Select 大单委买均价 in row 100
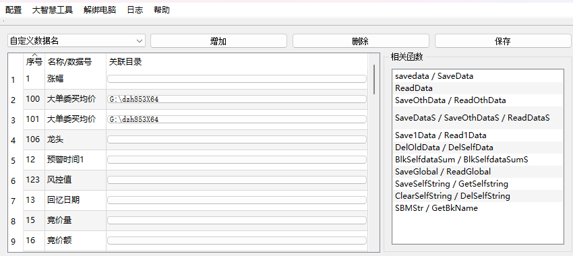Viewport: 573px width, 256px height. click(76, 99)
